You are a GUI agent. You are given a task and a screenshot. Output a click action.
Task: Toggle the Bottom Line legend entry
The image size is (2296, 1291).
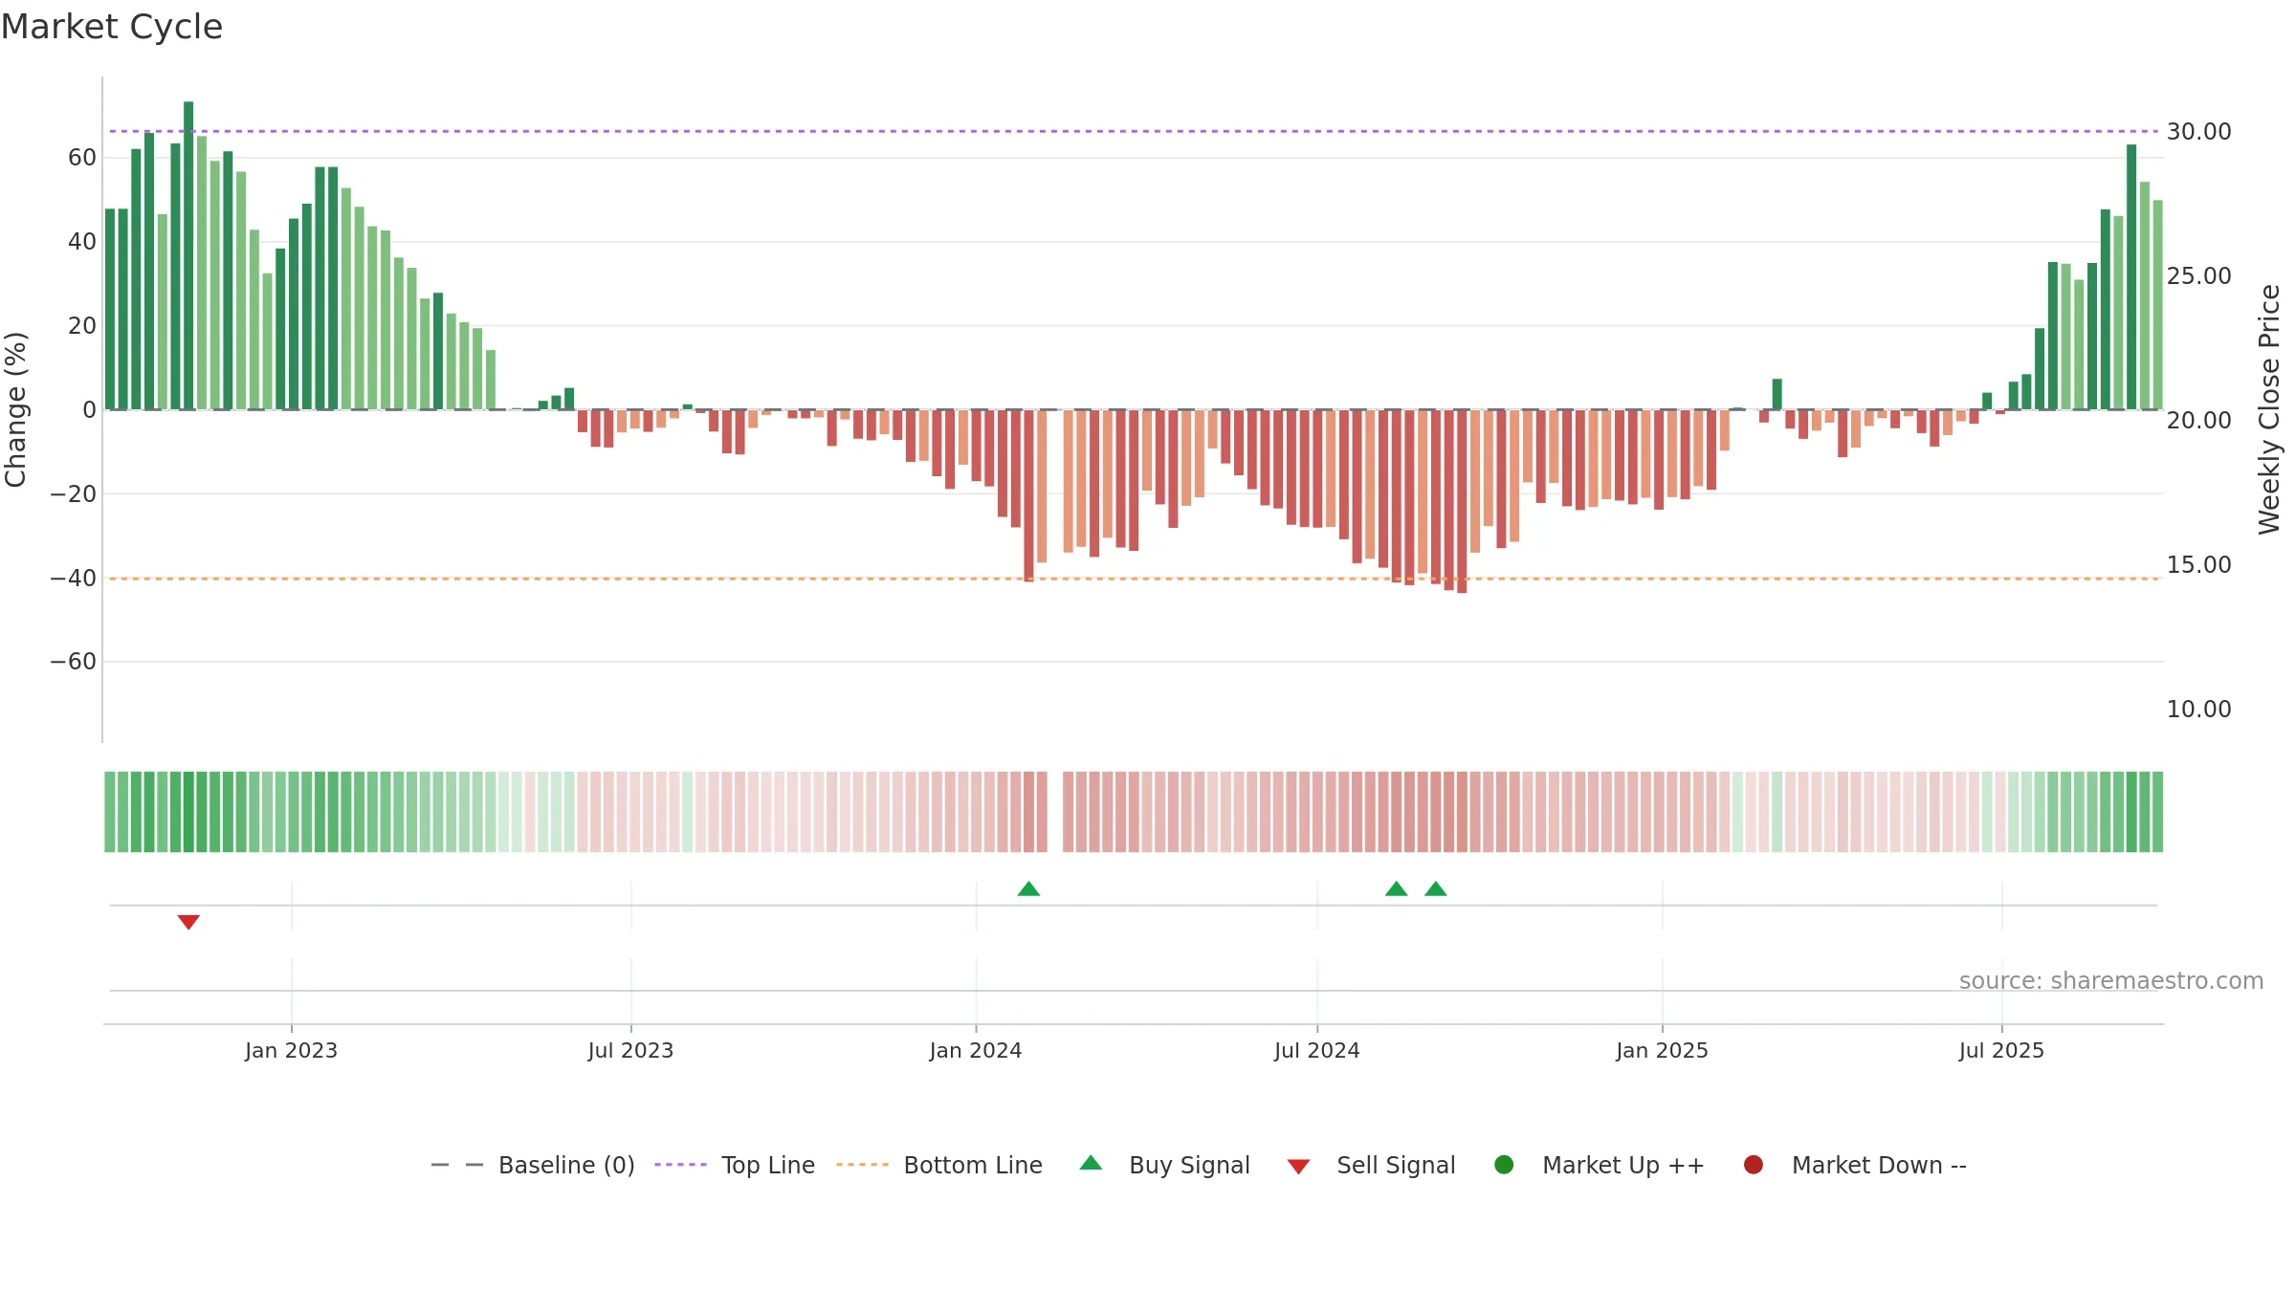[x=939, y=1165]
